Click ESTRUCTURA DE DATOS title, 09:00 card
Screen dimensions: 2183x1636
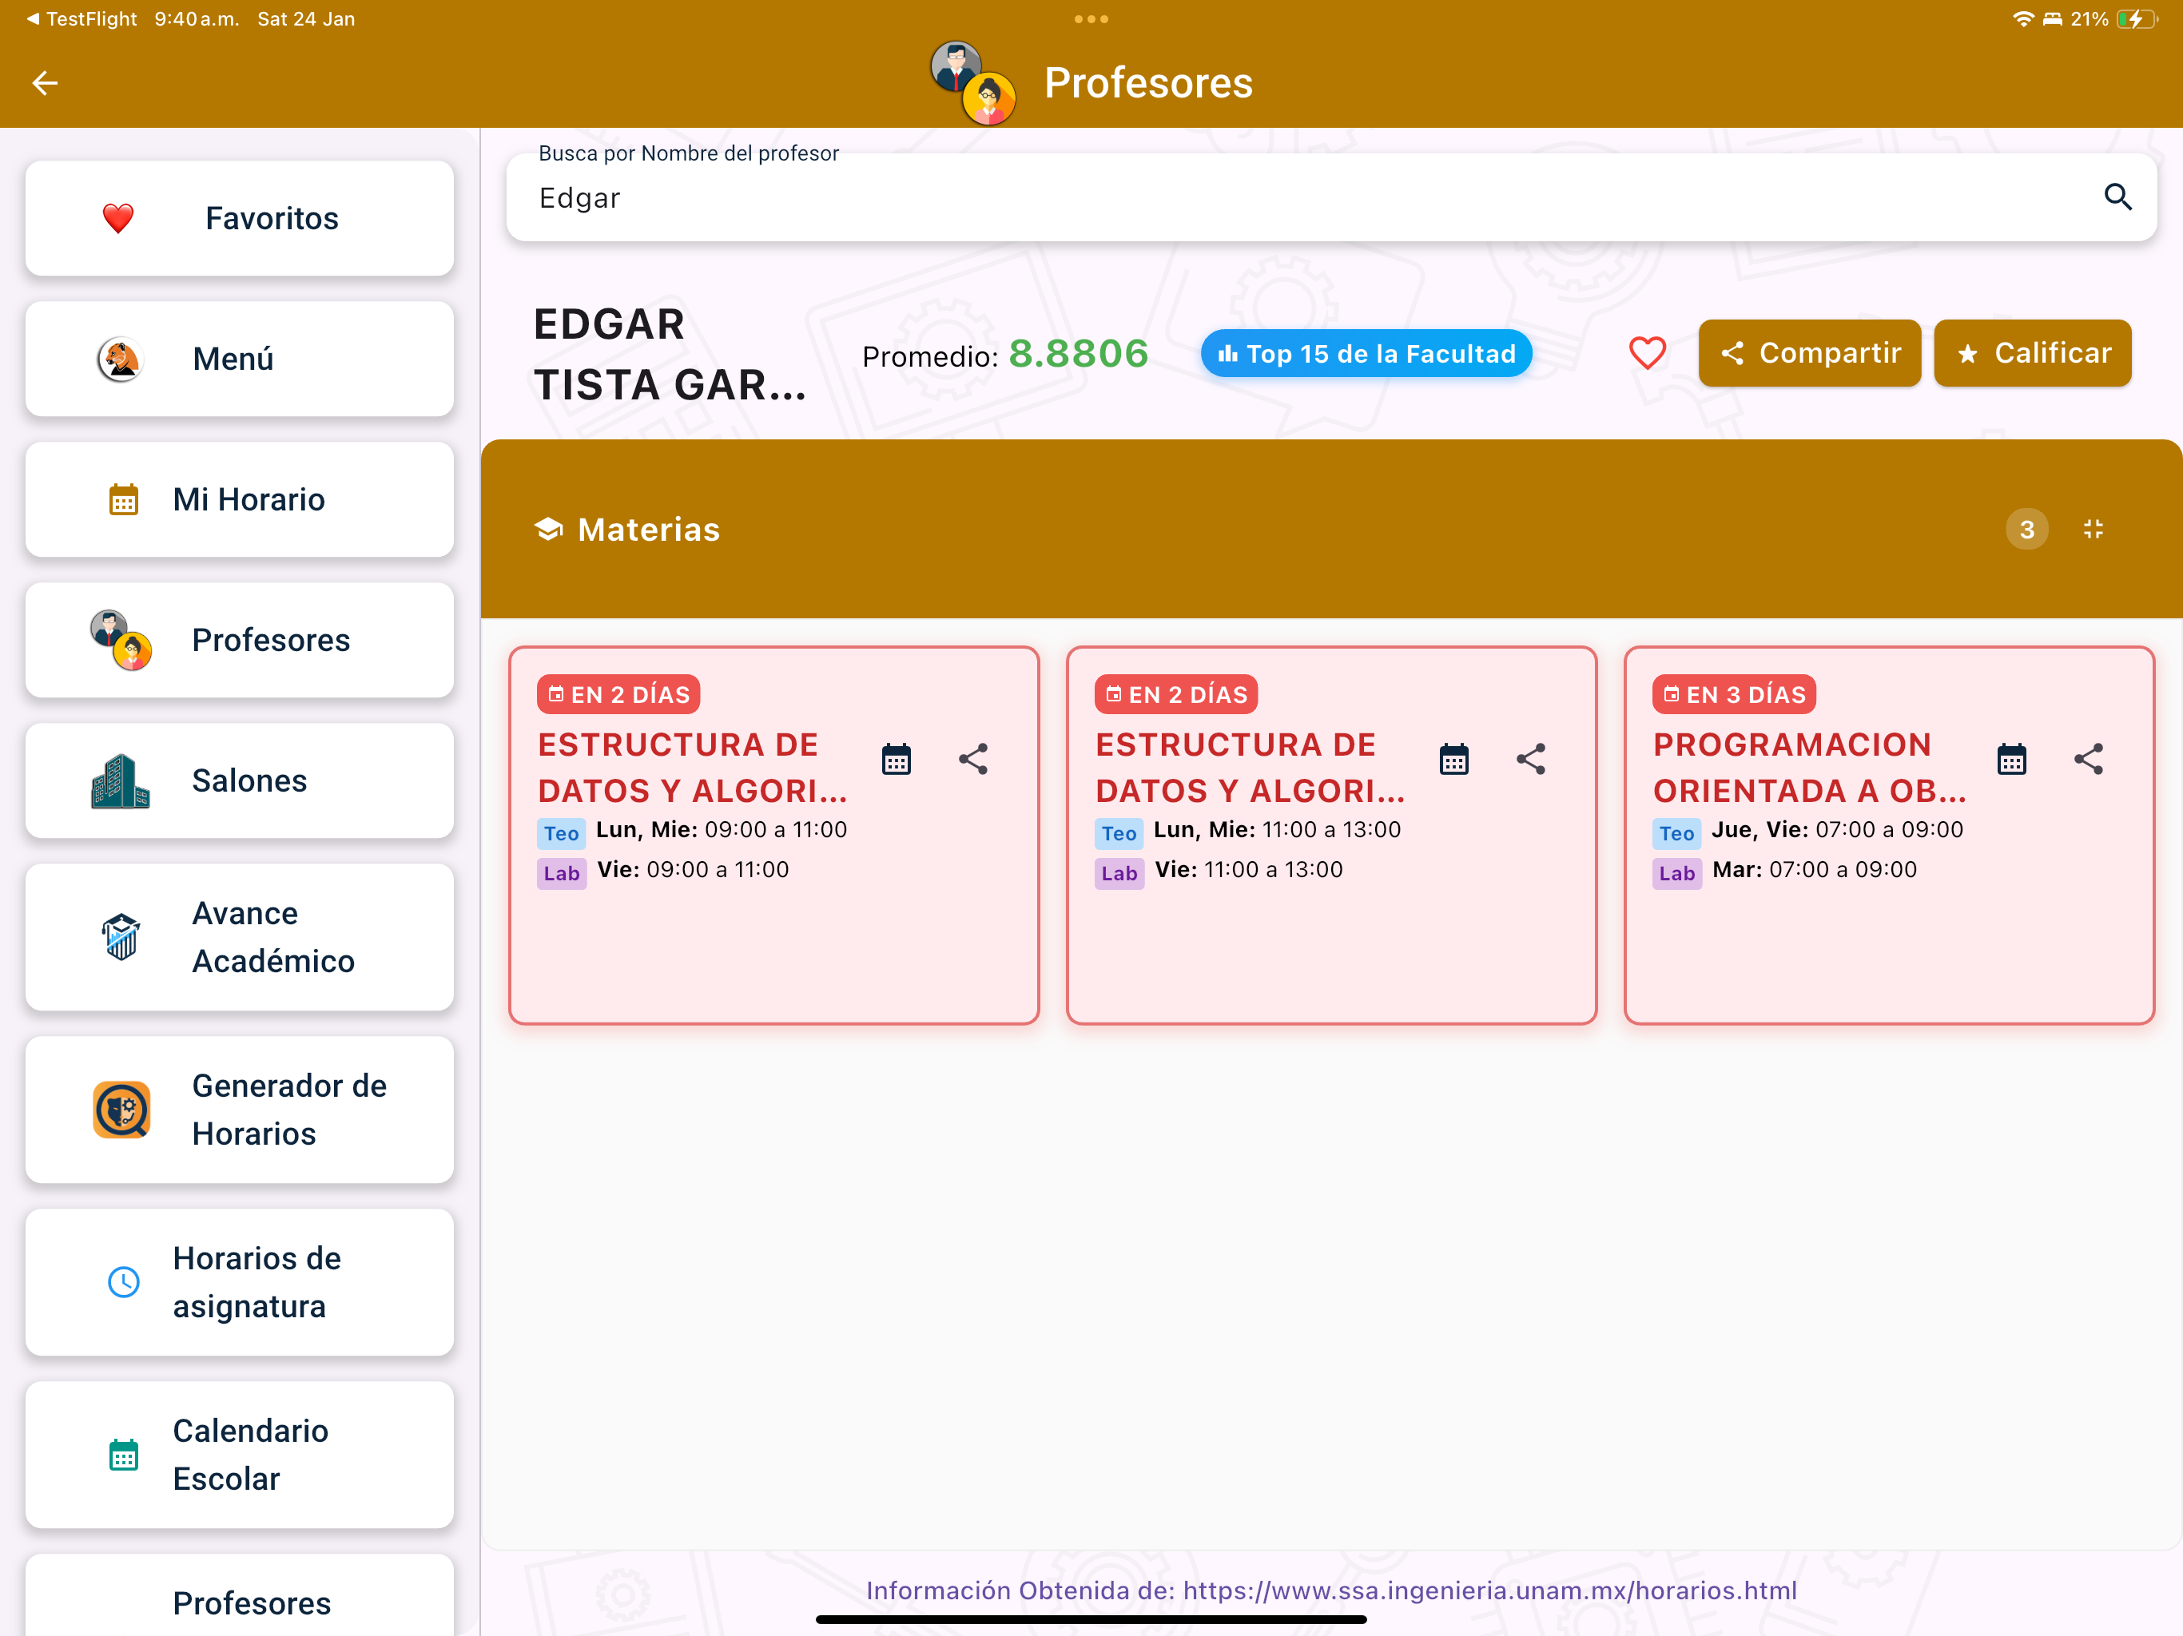click(693, 768)
